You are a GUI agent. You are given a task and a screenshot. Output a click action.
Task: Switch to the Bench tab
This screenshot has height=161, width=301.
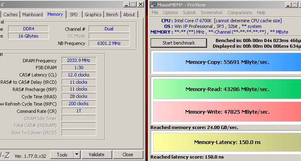tap(112, 15)
